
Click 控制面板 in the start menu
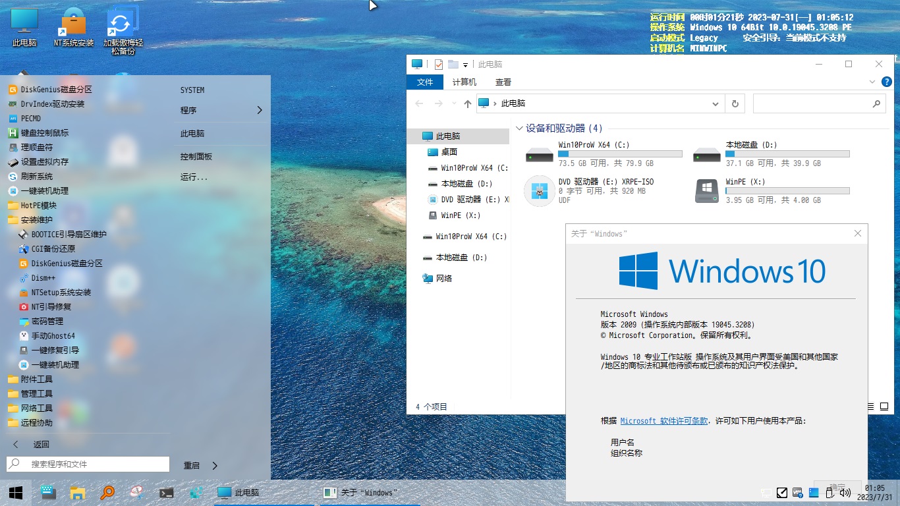point(196,157)
